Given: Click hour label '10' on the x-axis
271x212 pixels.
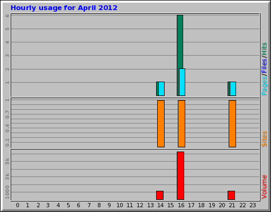Looking at the screenshot, I should [120, 205].
